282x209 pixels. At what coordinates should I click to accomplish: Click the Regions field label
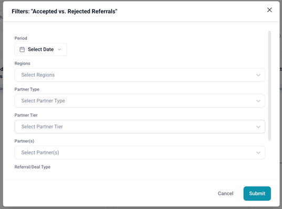pyautogui.click(x=22, y=64)
